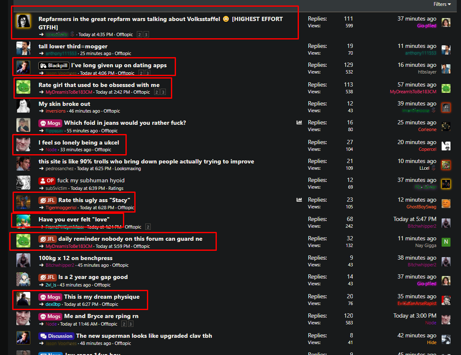Click author avatar of 'Is a 2 year age gap good' thread
This screenshot has height=355, width=461.
click(23, 279)
